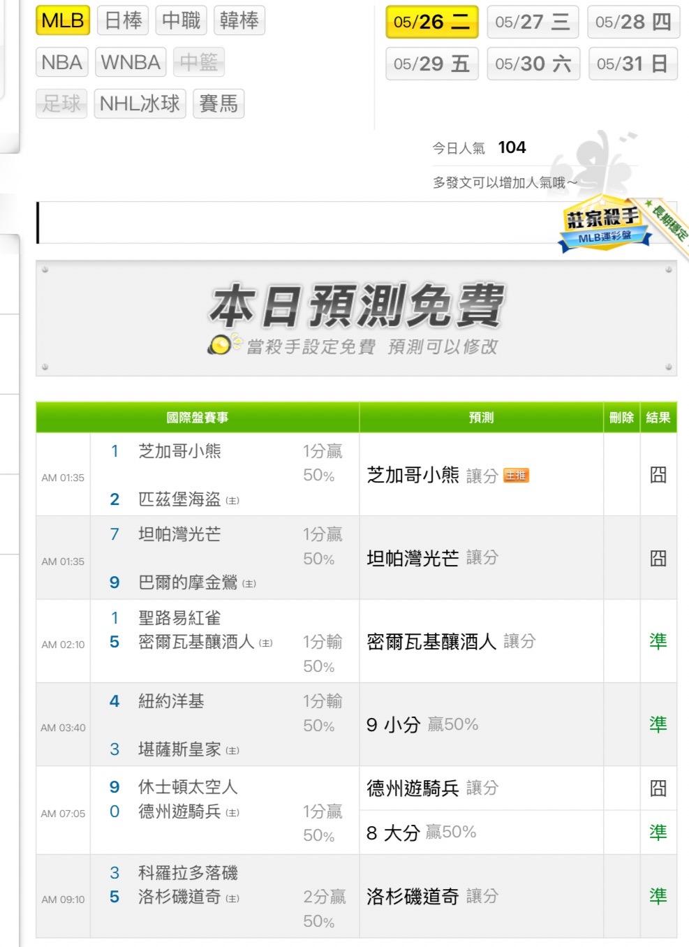The width and height of the screenshot is (689, 947).
Task: Choose the 05/27 三 date button
Action: tap(533, 22)
